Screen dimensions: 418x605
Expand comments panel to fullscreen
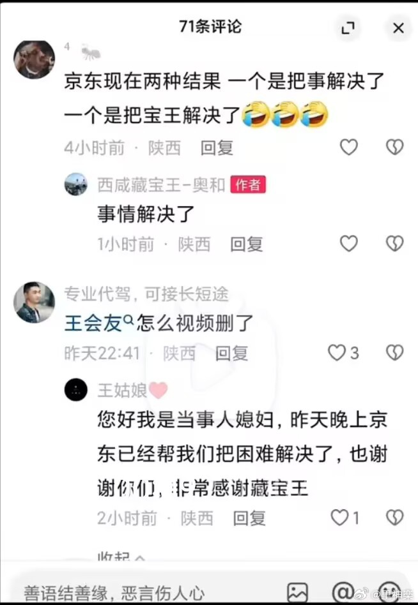tap(348, 28)
